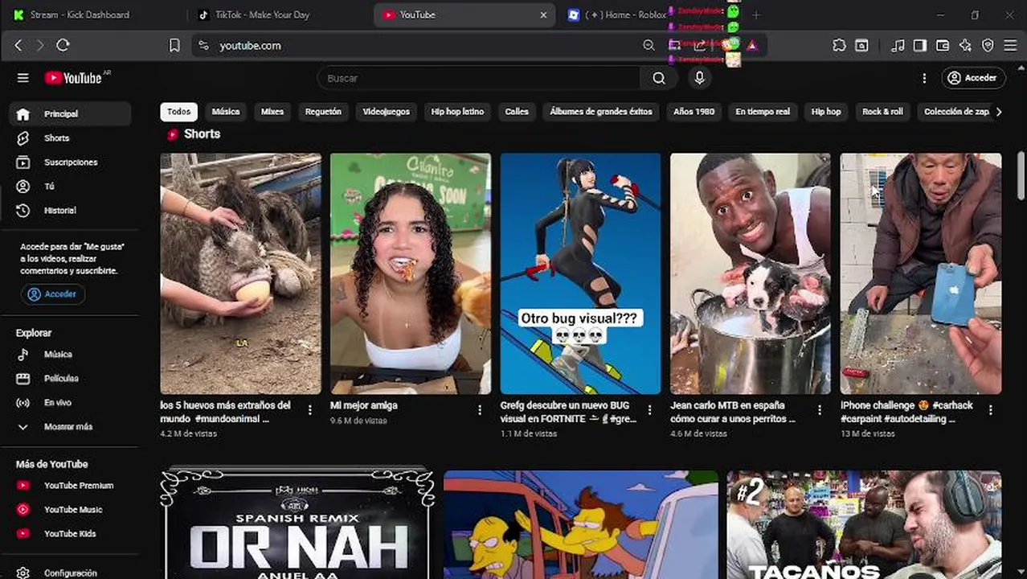Reload the page with the refresh icon
Image resolution: width=1027 pixels, height=579 pixels.
click(x=63, y=46)
